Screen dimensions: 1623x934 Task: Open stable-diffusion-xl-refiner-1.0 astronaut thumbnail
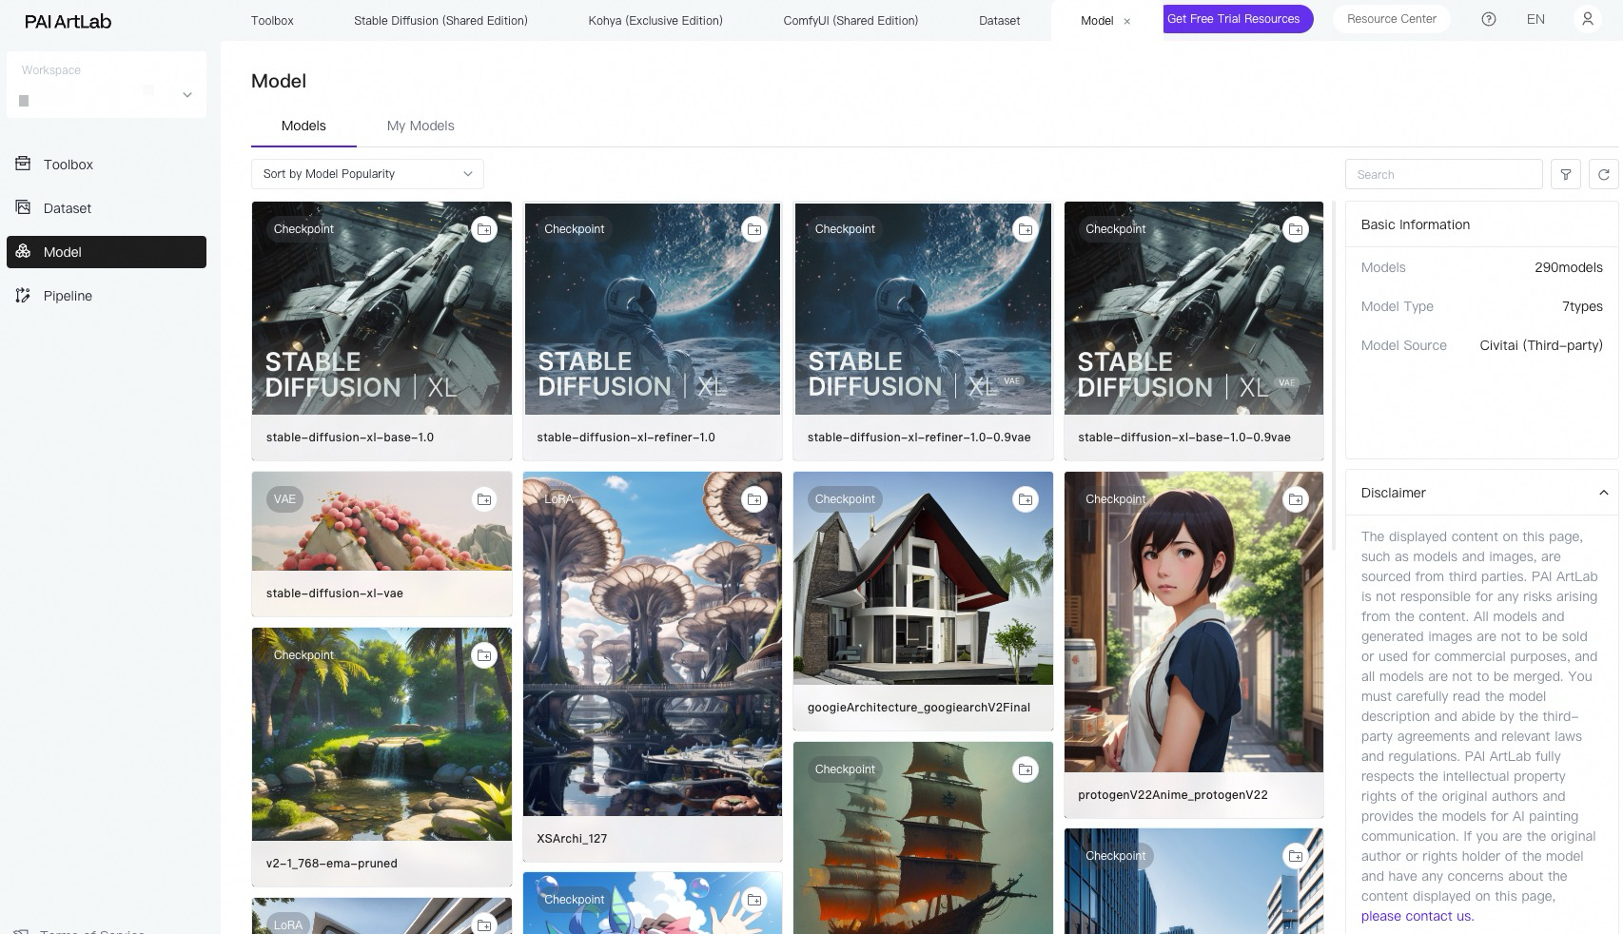click(x=653, y=308)
